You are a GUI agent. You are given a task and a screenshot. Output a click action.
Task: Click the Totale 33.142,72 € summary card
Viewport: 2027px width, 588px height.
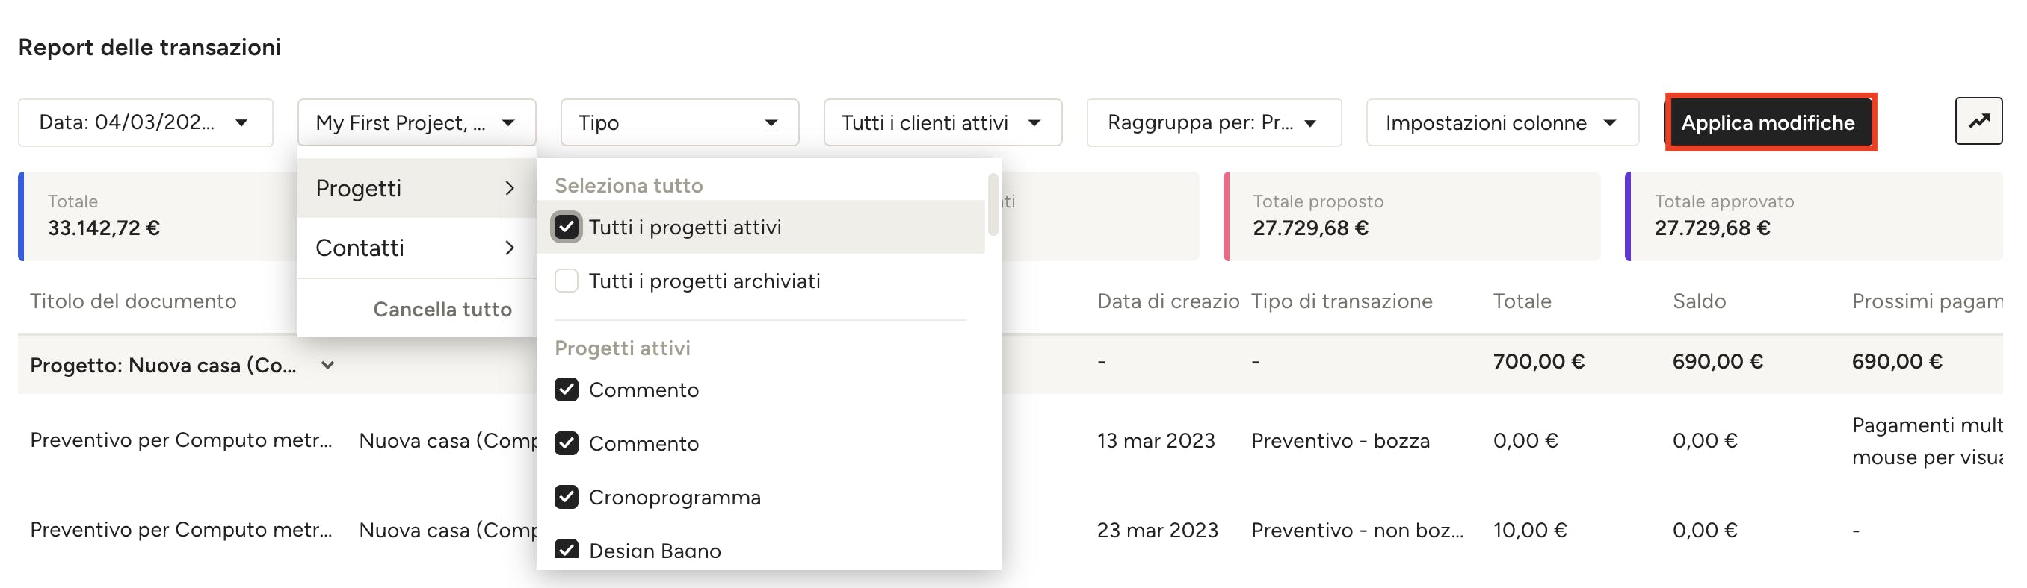pos(158,216)
